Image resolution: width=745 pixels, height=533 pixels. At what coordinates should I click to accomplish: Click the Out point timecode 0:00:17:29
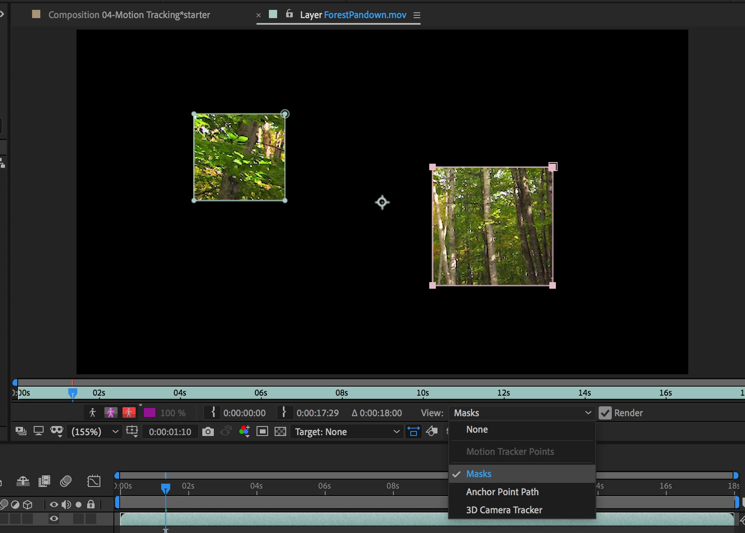tap(318, 413)
